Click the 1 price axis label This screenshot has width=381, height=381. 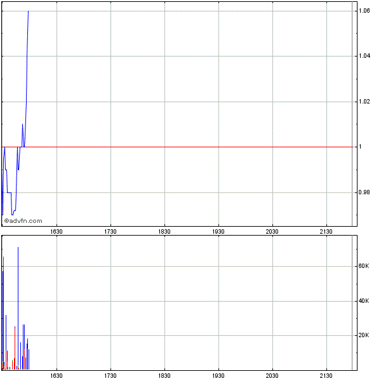[x=360, y=147]
